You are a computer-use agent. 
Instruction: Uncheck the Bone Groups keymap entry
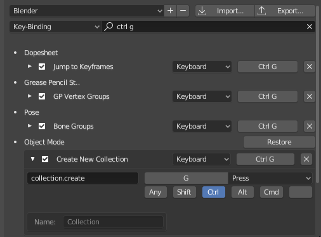pyautogui.click(x=42, y=126)
